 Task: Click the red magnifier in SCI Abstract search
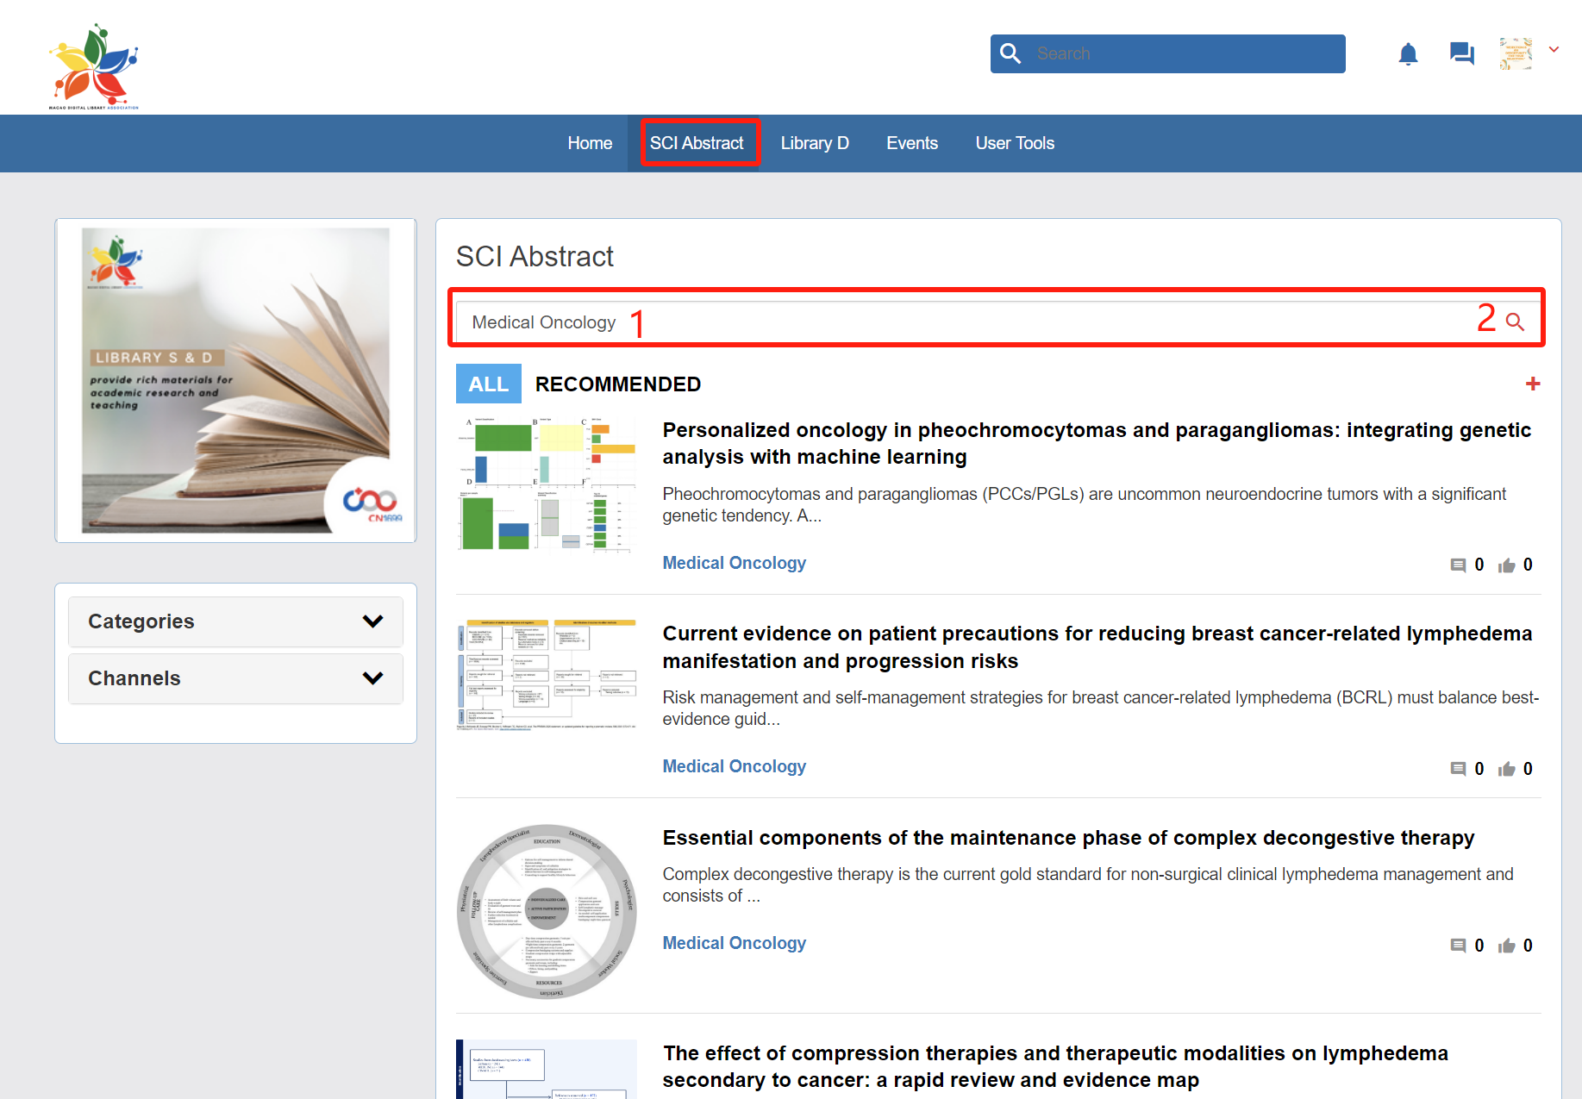tap(1515, 322)
